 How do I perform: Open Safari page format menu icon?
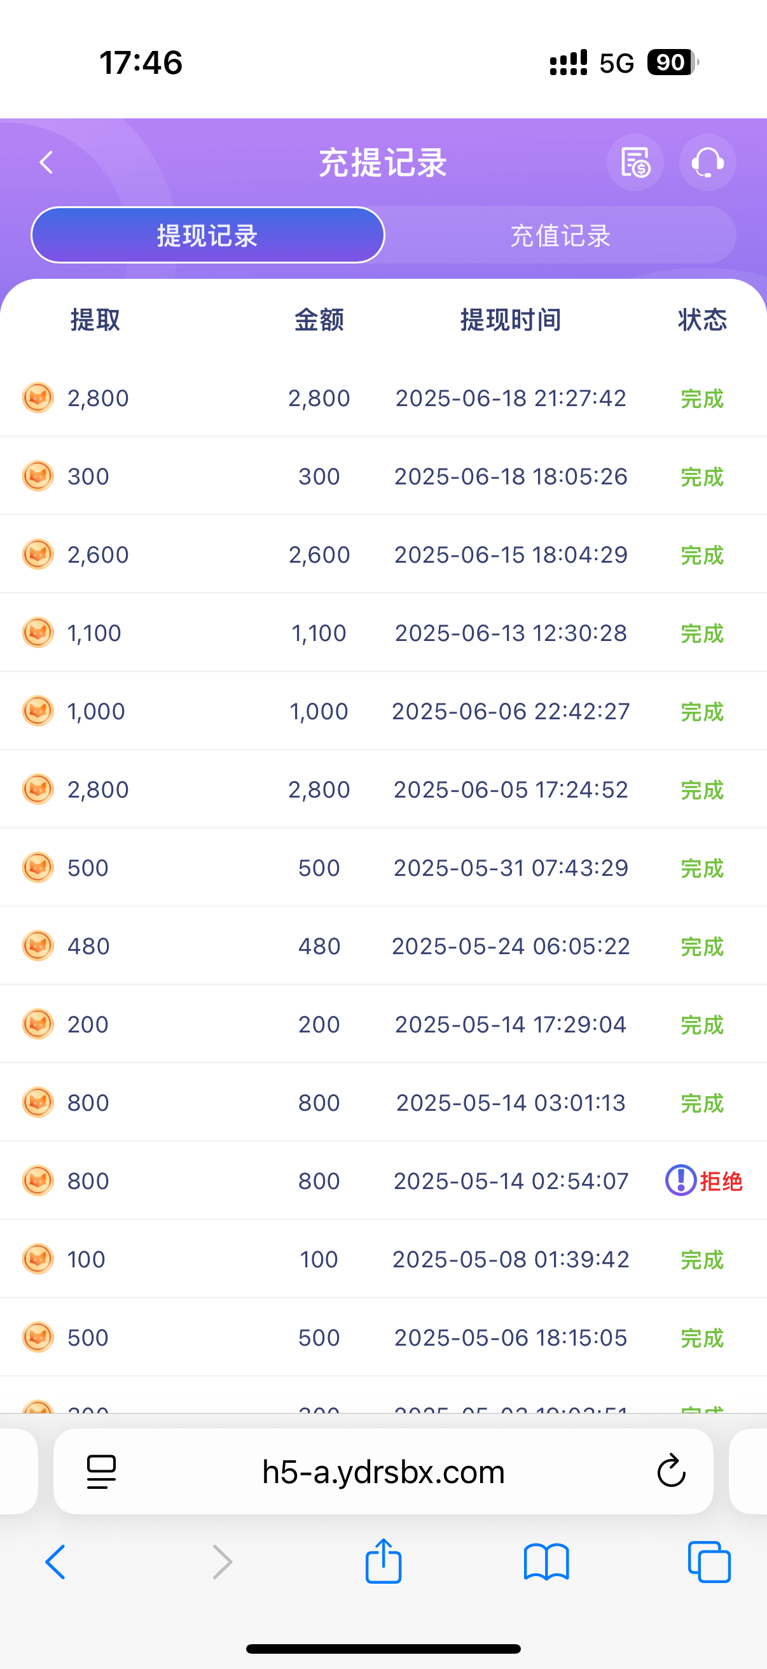click(101, 1471)
